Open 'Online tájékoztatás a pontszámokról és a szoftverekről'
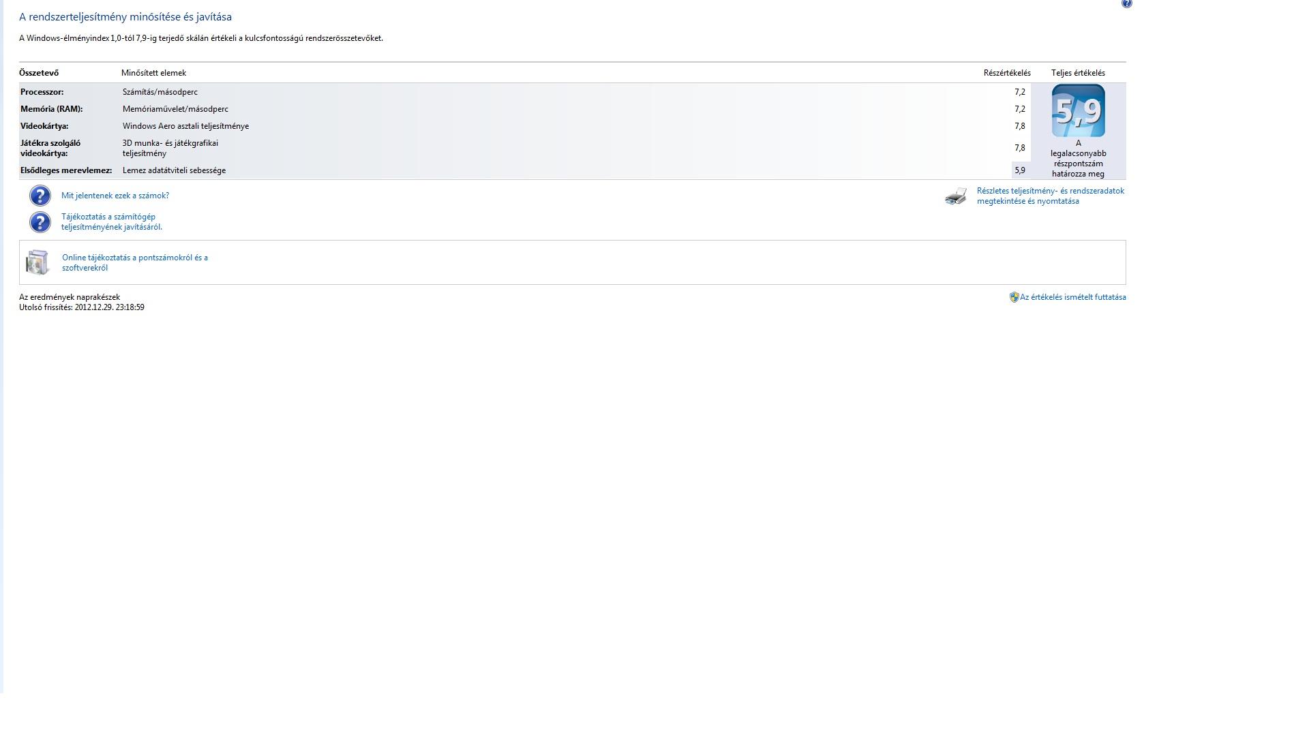The image size is (1309, 736). click(134, 262)
